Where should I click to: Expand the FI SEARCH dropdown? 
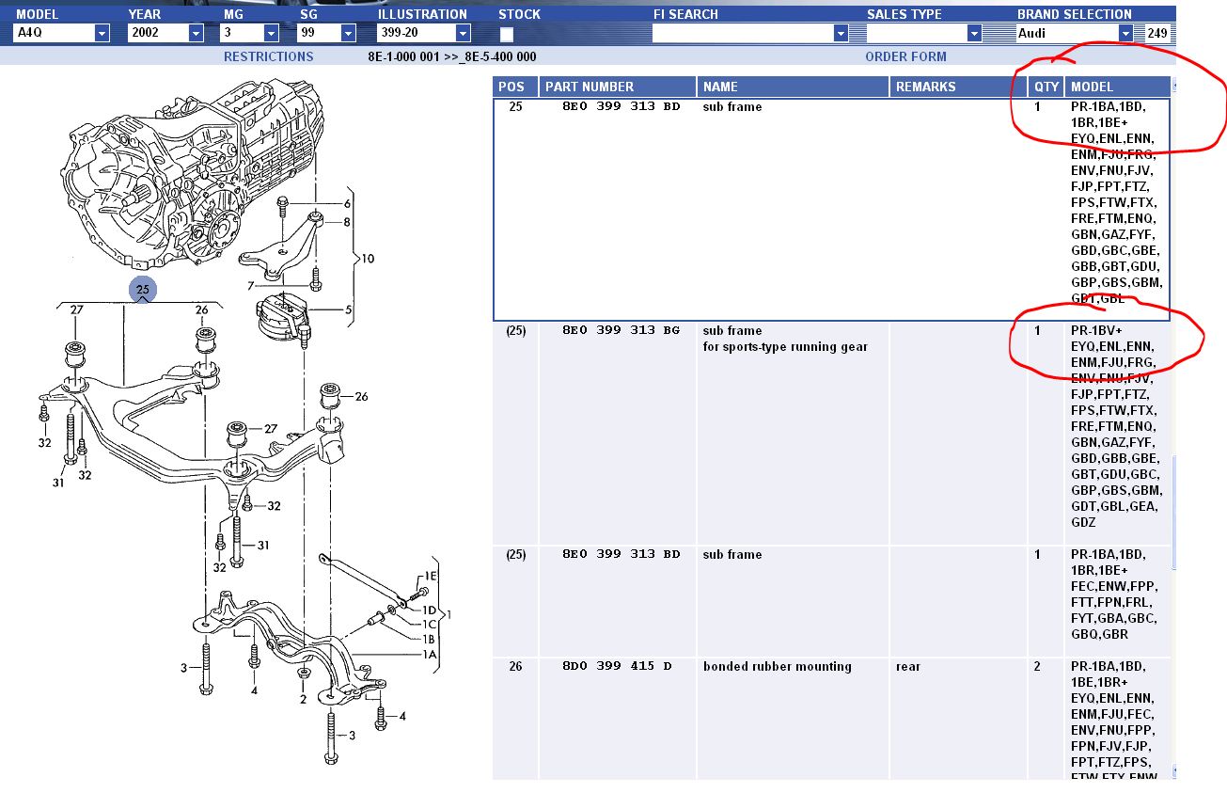tap(841, 34)
